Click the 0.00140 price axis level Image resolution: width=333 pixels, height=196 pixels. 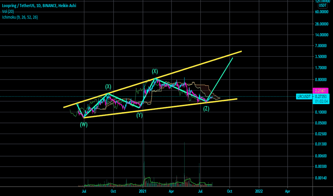coord(322,178)
